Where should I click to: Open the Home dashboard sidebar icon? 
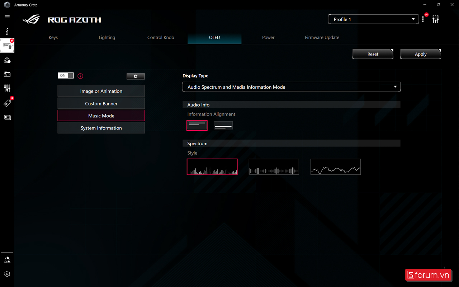click(7, 31)
